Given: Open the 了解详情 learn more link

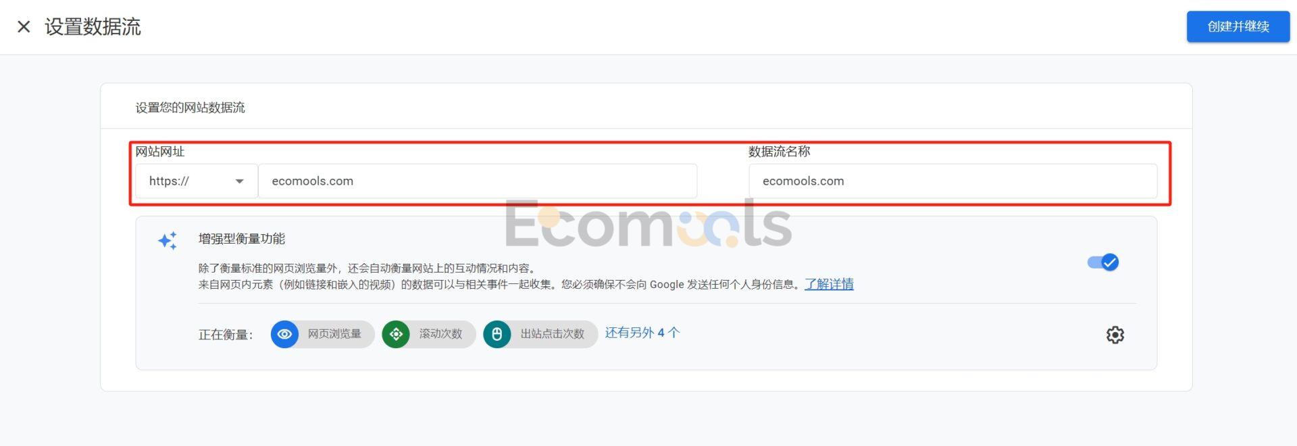Looking at the screenshot, I should click(x=829, y=284).
